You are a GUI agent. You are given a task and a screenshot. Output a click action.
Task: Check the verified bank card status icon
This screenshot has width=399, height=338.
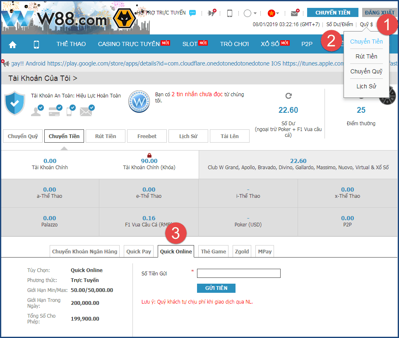(x=55, y=110)
